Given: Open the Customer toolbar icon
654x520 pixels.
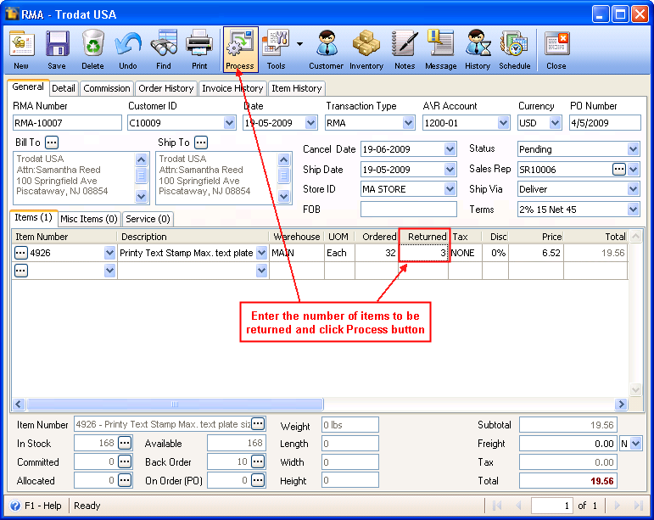Looking at the screenshot, I should (327, 49).
